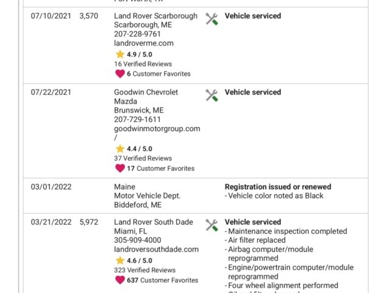The height and width of the screenshot is (293, 390).
Task: Call phone number 207-228-9761
Action: (137, 34)
